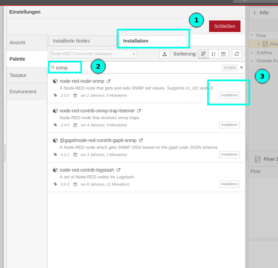Expand the Globale Ko tree section

(x=252, y=61)
